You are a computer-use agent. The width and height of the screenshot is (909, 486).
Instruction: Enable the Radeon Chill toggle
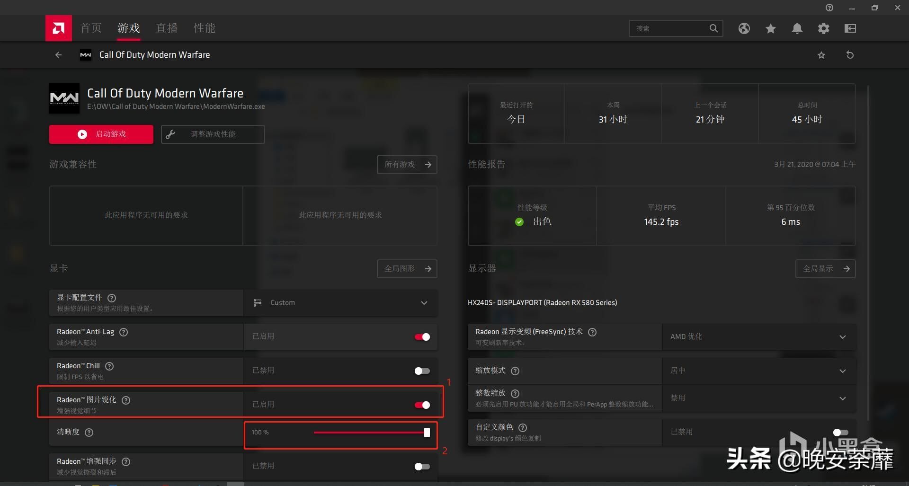point(422,371)
